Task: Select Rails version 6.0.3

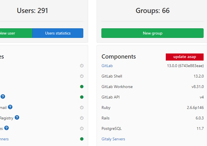Action: pyautogui.click(x=199, y=118)
